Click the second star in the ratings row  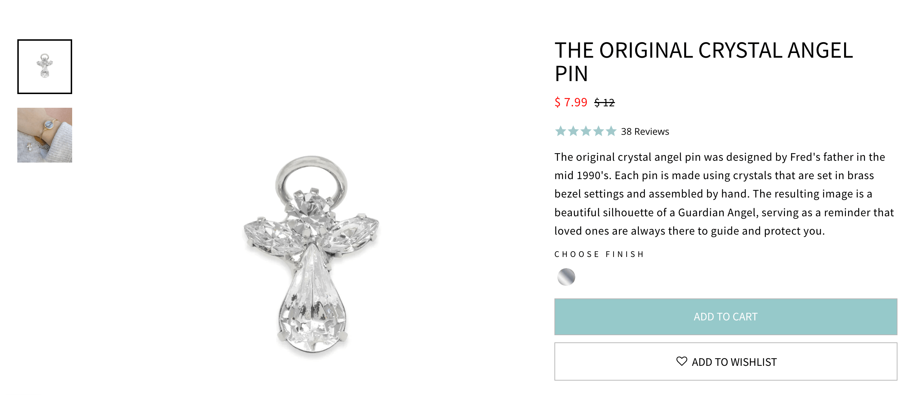tap(574, 132)
